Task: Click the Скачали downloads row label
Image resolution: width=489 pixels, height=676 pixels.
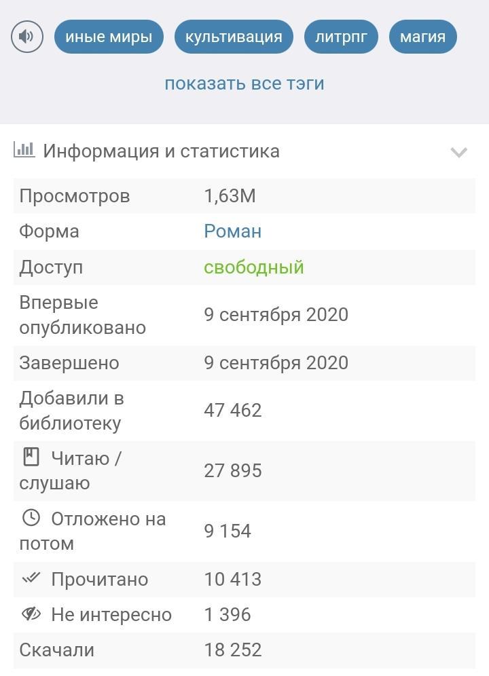Action: point(57,650)
